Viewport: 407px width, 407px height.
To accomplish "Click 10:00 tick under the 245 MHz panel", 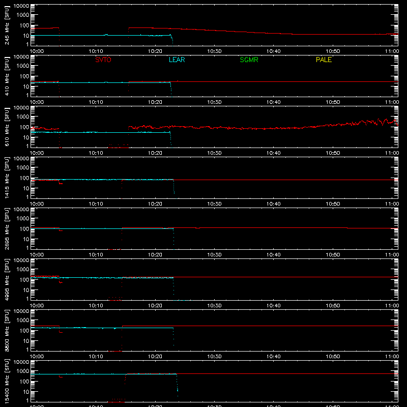I will tap(37, 51).
